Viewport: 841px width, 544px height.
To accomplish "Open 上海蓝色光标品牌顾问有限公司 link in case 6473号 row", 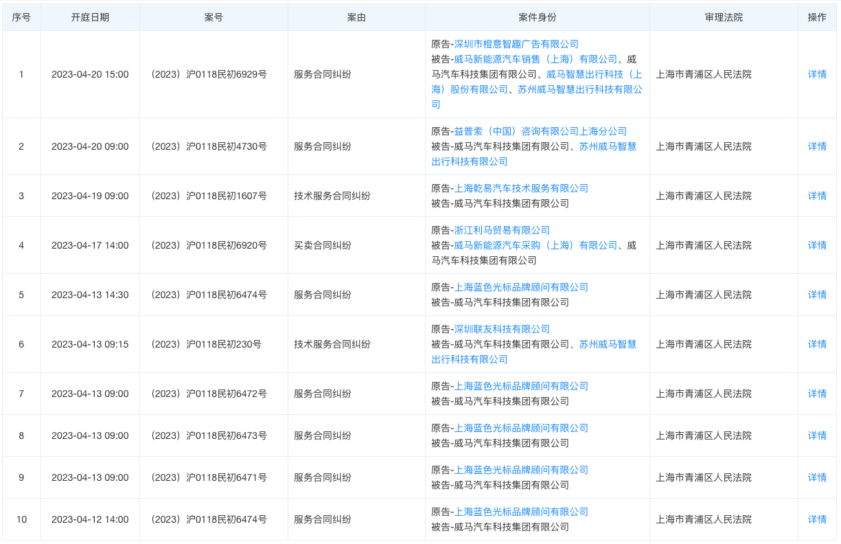I will pyautogui.click(x=521, y=428).
